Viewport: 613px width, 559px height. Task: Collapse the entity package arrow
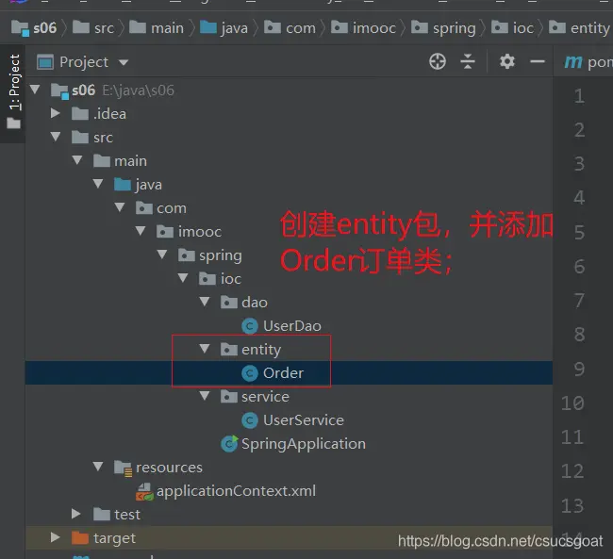pyautogui.click(x=205, y=349)
